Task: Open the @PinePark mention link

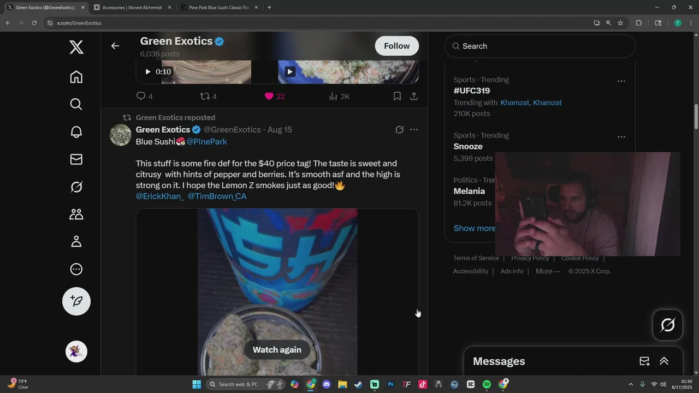Action: (x=206, y=141)
